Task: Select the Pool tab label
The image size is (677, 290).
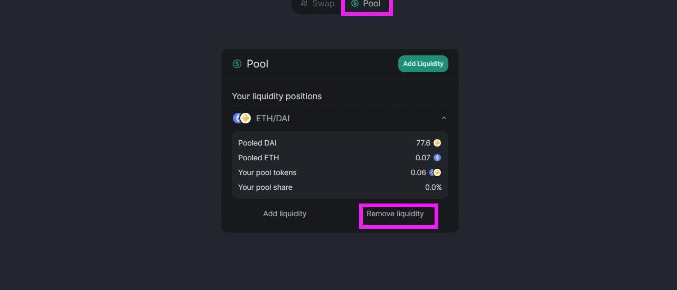Action: point(372,4)
